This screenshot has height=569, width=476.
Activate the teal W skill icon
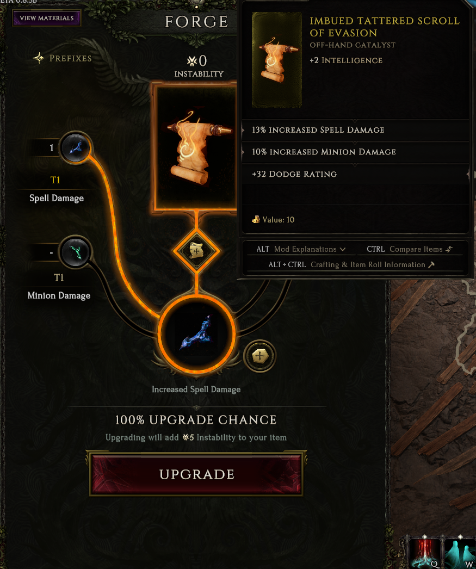(x=460, y=553)
